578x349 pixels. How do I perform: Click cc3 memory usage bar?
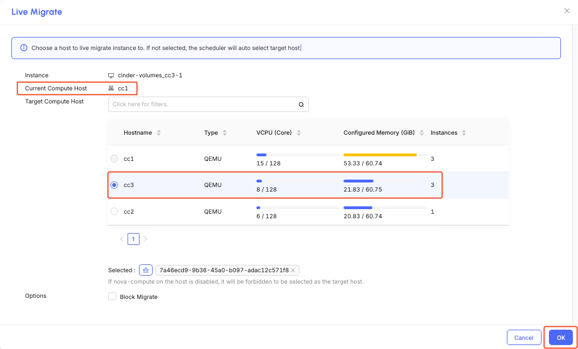tap(385, 181)
